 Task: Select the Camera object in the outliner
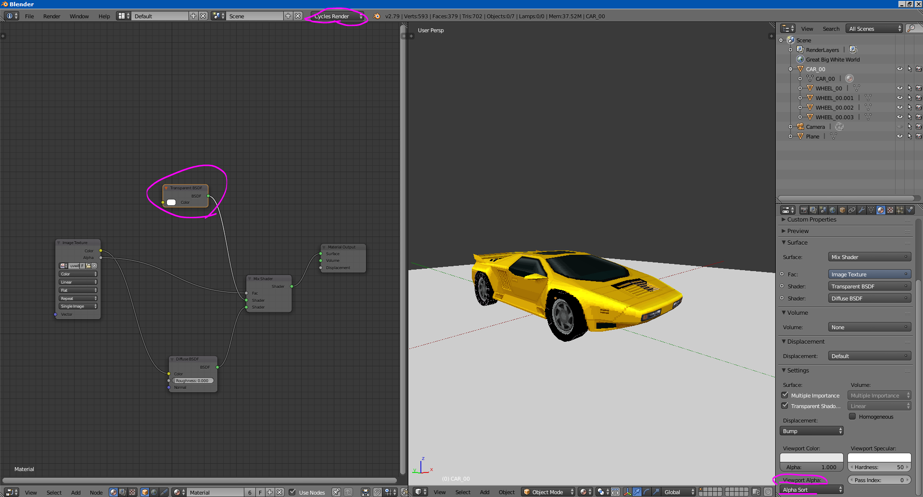tap(815, 127)
